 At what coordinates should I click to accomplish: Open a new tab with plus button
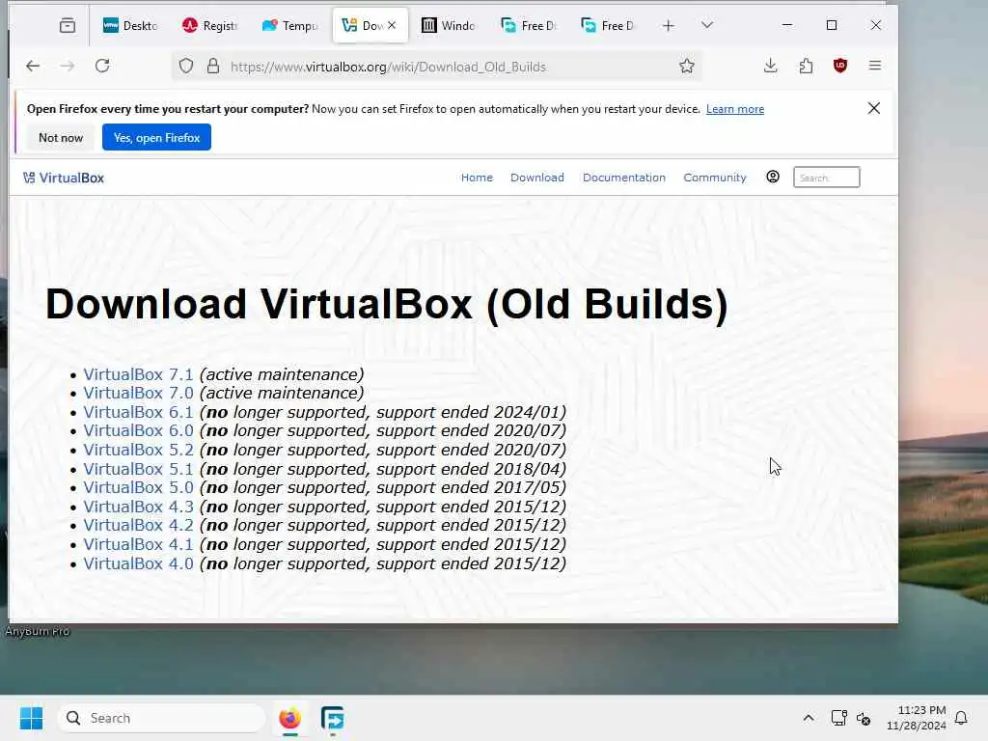tap(668, 25)
